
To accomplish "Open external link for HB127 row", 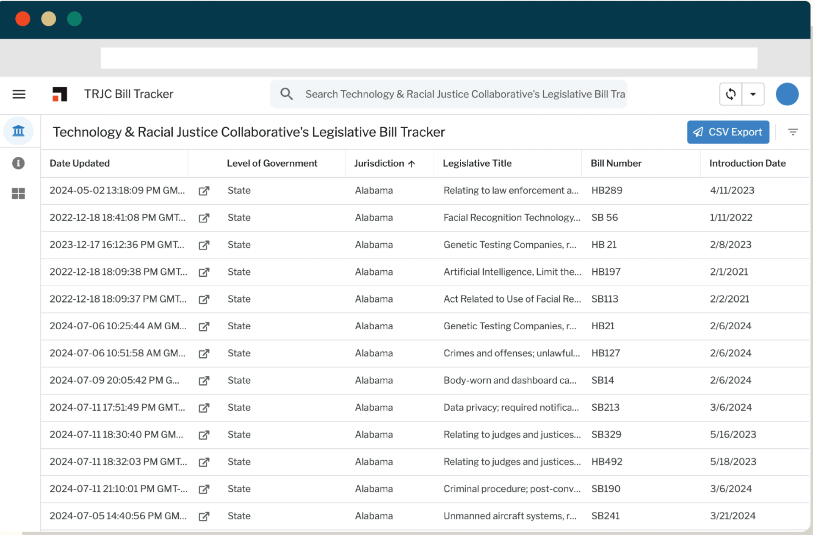I will (x=204, y=353).
